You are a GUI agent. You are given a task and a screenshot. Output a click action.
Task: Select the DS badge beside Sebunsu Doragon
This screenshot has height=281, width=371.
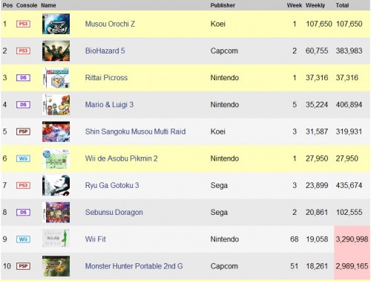[23, 213]
